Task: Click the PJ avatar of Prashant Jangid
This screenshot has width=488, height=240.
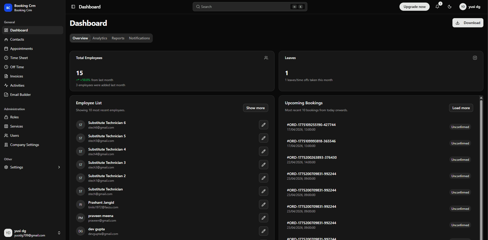Action: point(81,204)
